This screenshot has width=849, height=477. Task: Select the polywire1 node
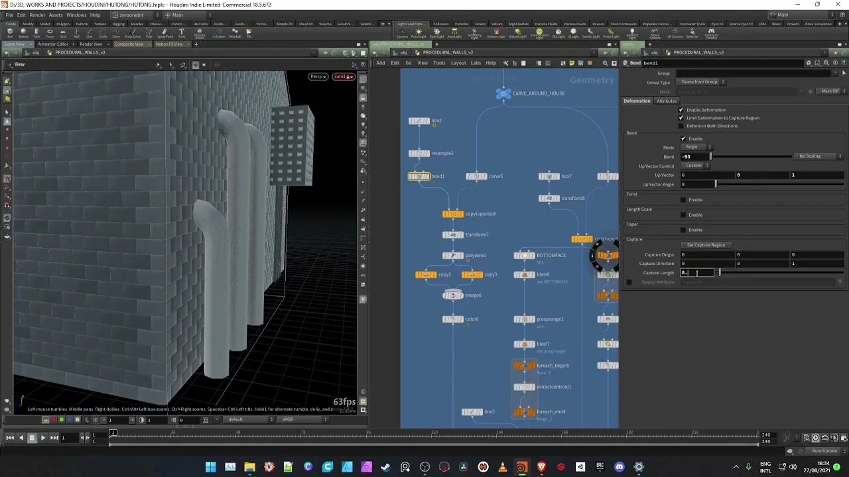[x=453, y=255]
